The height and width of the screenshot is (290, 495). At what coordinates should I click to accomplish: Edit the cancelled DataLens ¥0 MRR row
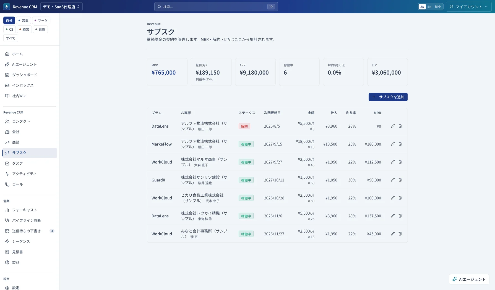coord(393,126)
